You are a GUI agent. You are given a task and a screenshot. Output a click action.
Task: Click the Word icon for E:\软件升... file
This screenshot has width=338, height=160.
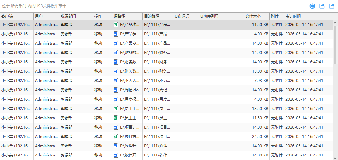pos(116,146)
